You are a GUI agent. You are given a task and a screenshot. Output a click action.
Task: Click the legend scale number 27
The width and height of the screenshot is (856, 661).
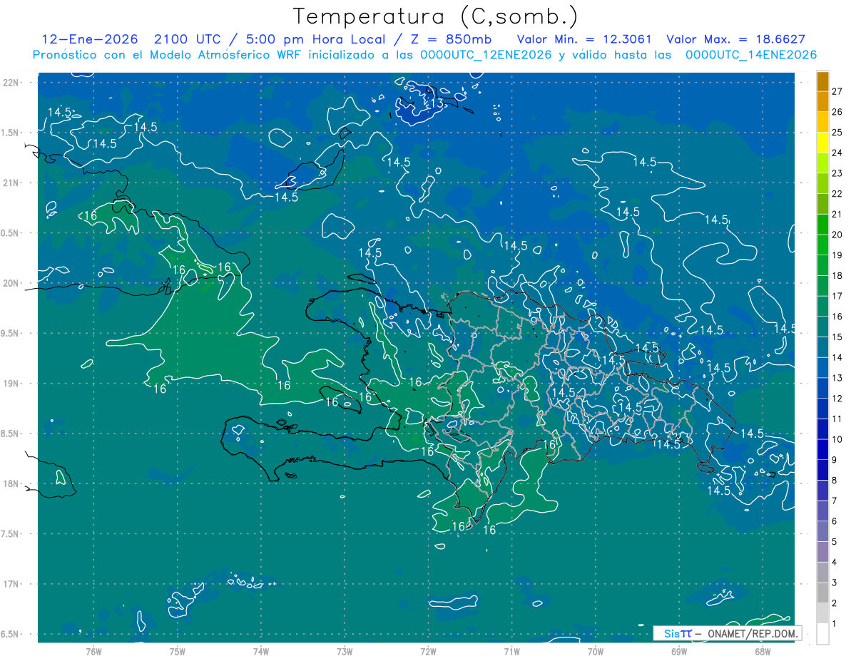click(x=837, y=91)
